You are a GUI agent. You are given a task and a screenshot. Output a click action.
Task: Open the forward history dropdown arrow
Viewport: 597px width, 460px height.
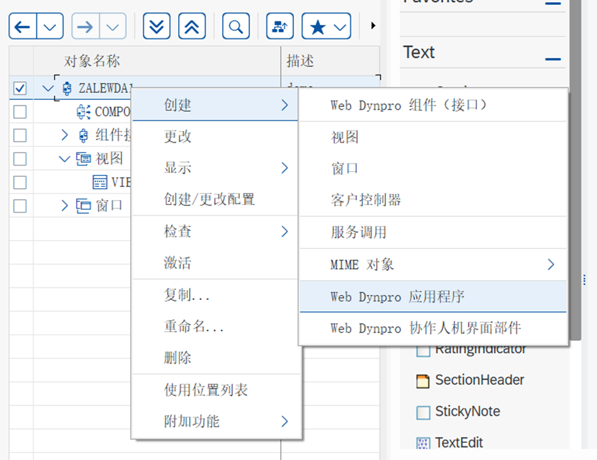click(112, 26)
